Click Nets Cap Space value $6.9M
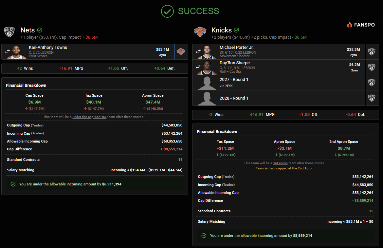 [34, 102]
